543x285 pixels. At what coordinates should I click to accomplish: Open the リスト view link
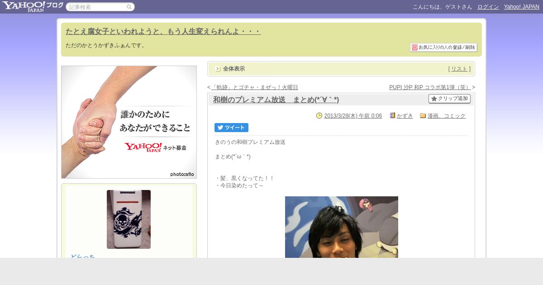click(459, 69)
